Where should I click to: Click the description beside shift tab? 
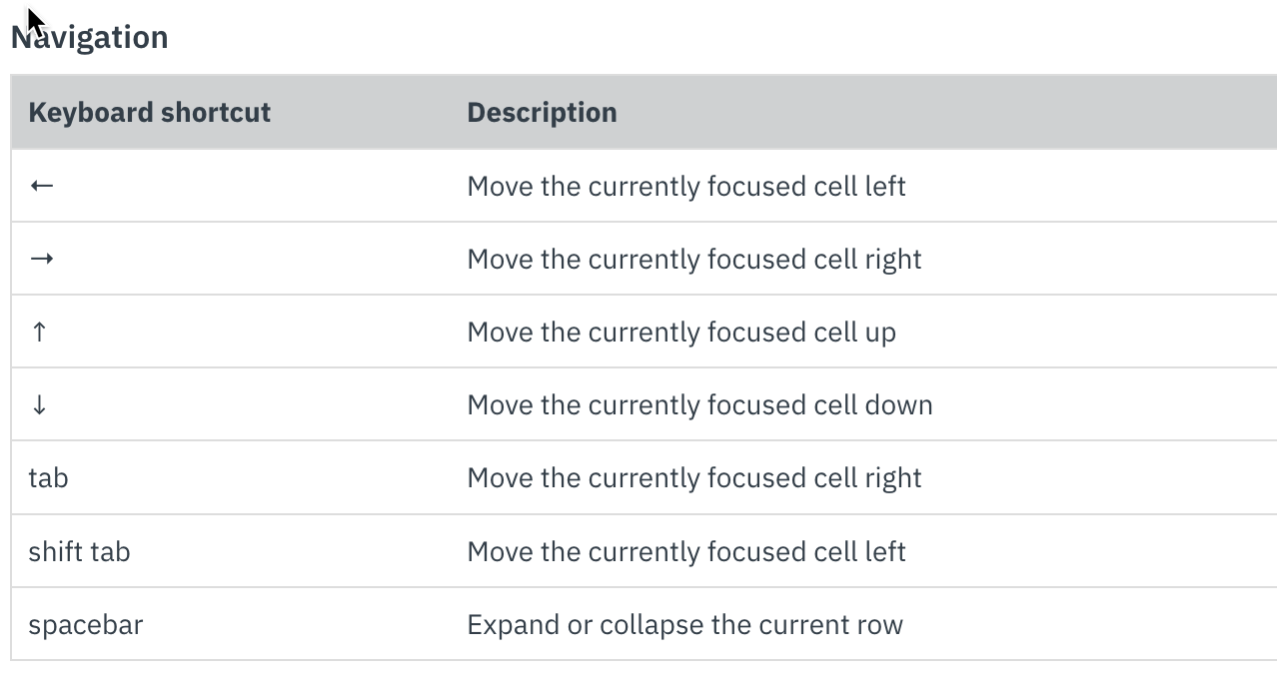686,551
